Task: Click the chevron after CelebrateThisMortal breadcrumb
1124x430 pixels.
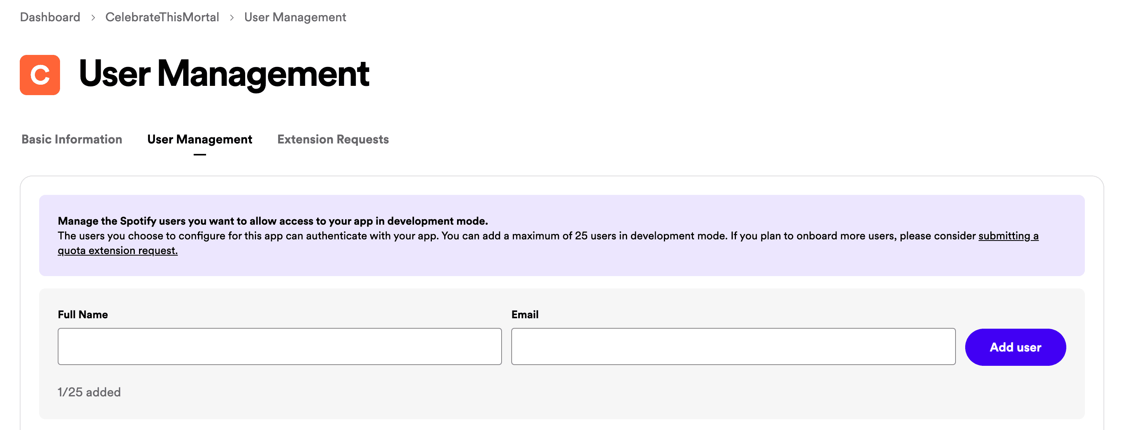Action: coord(232,17)
